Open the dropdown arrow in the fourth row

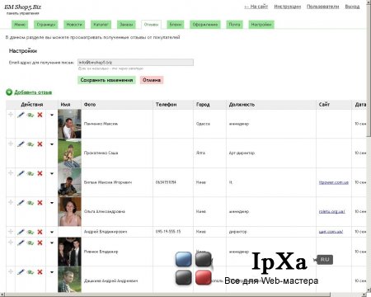(52, 203)
